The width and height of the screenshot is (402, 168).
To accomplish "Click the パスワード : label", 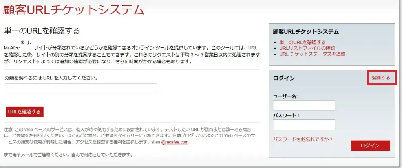I will [x=286, y=115].
